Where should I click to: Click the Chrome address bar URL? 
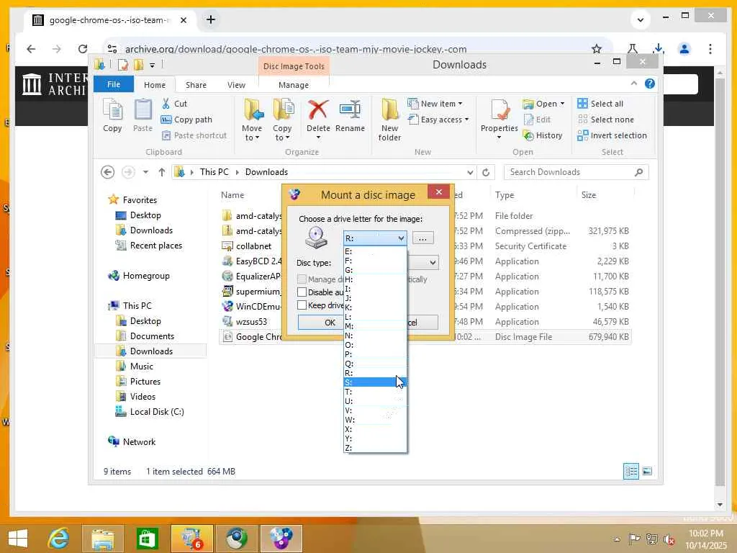click(x=296, y=49)
